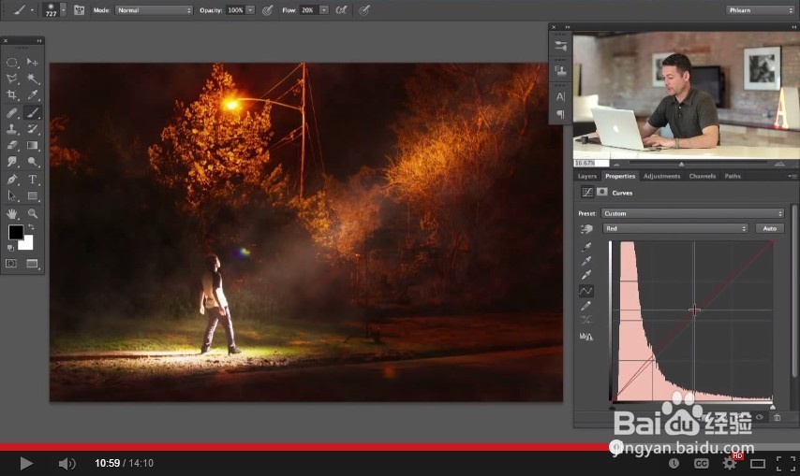
Task: Click the white point slider under curve
Action: (773, 407)
